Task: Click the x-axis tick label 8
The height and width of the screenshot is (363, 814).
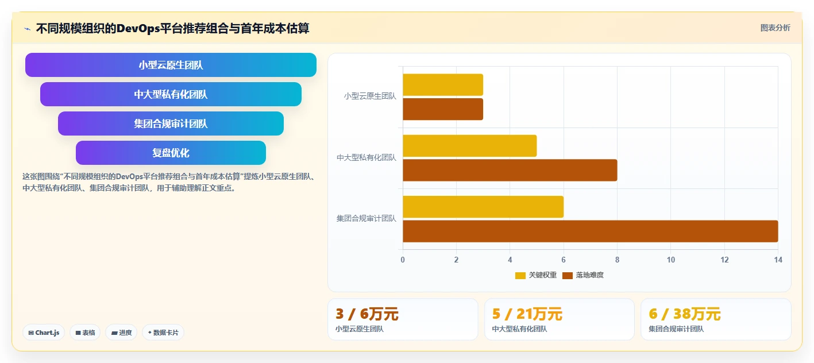Action: coord(617,260)
